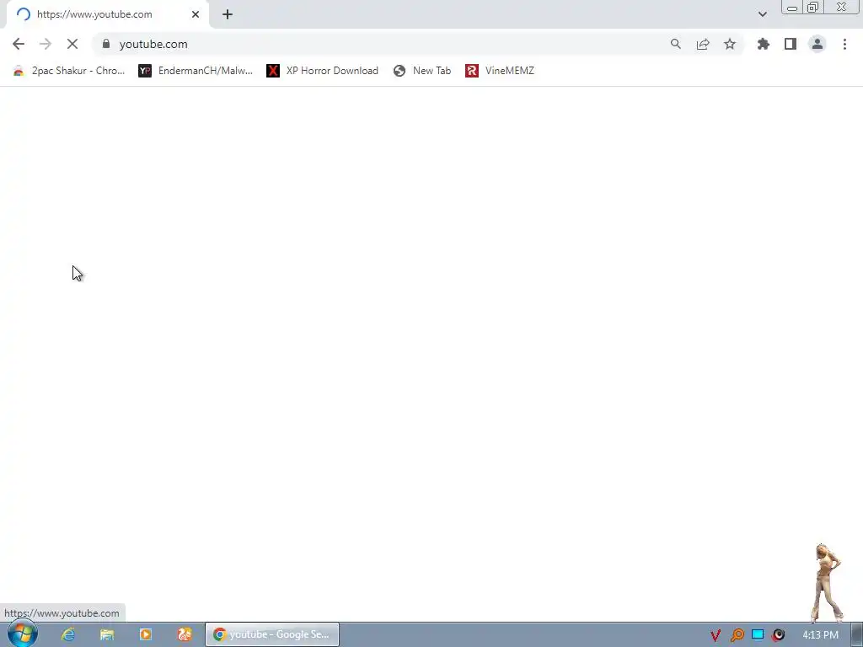The image size is (863, 647).
Task: Open Chrome three-dot menu
Action: pyautogui.click(x=844, y=44)
